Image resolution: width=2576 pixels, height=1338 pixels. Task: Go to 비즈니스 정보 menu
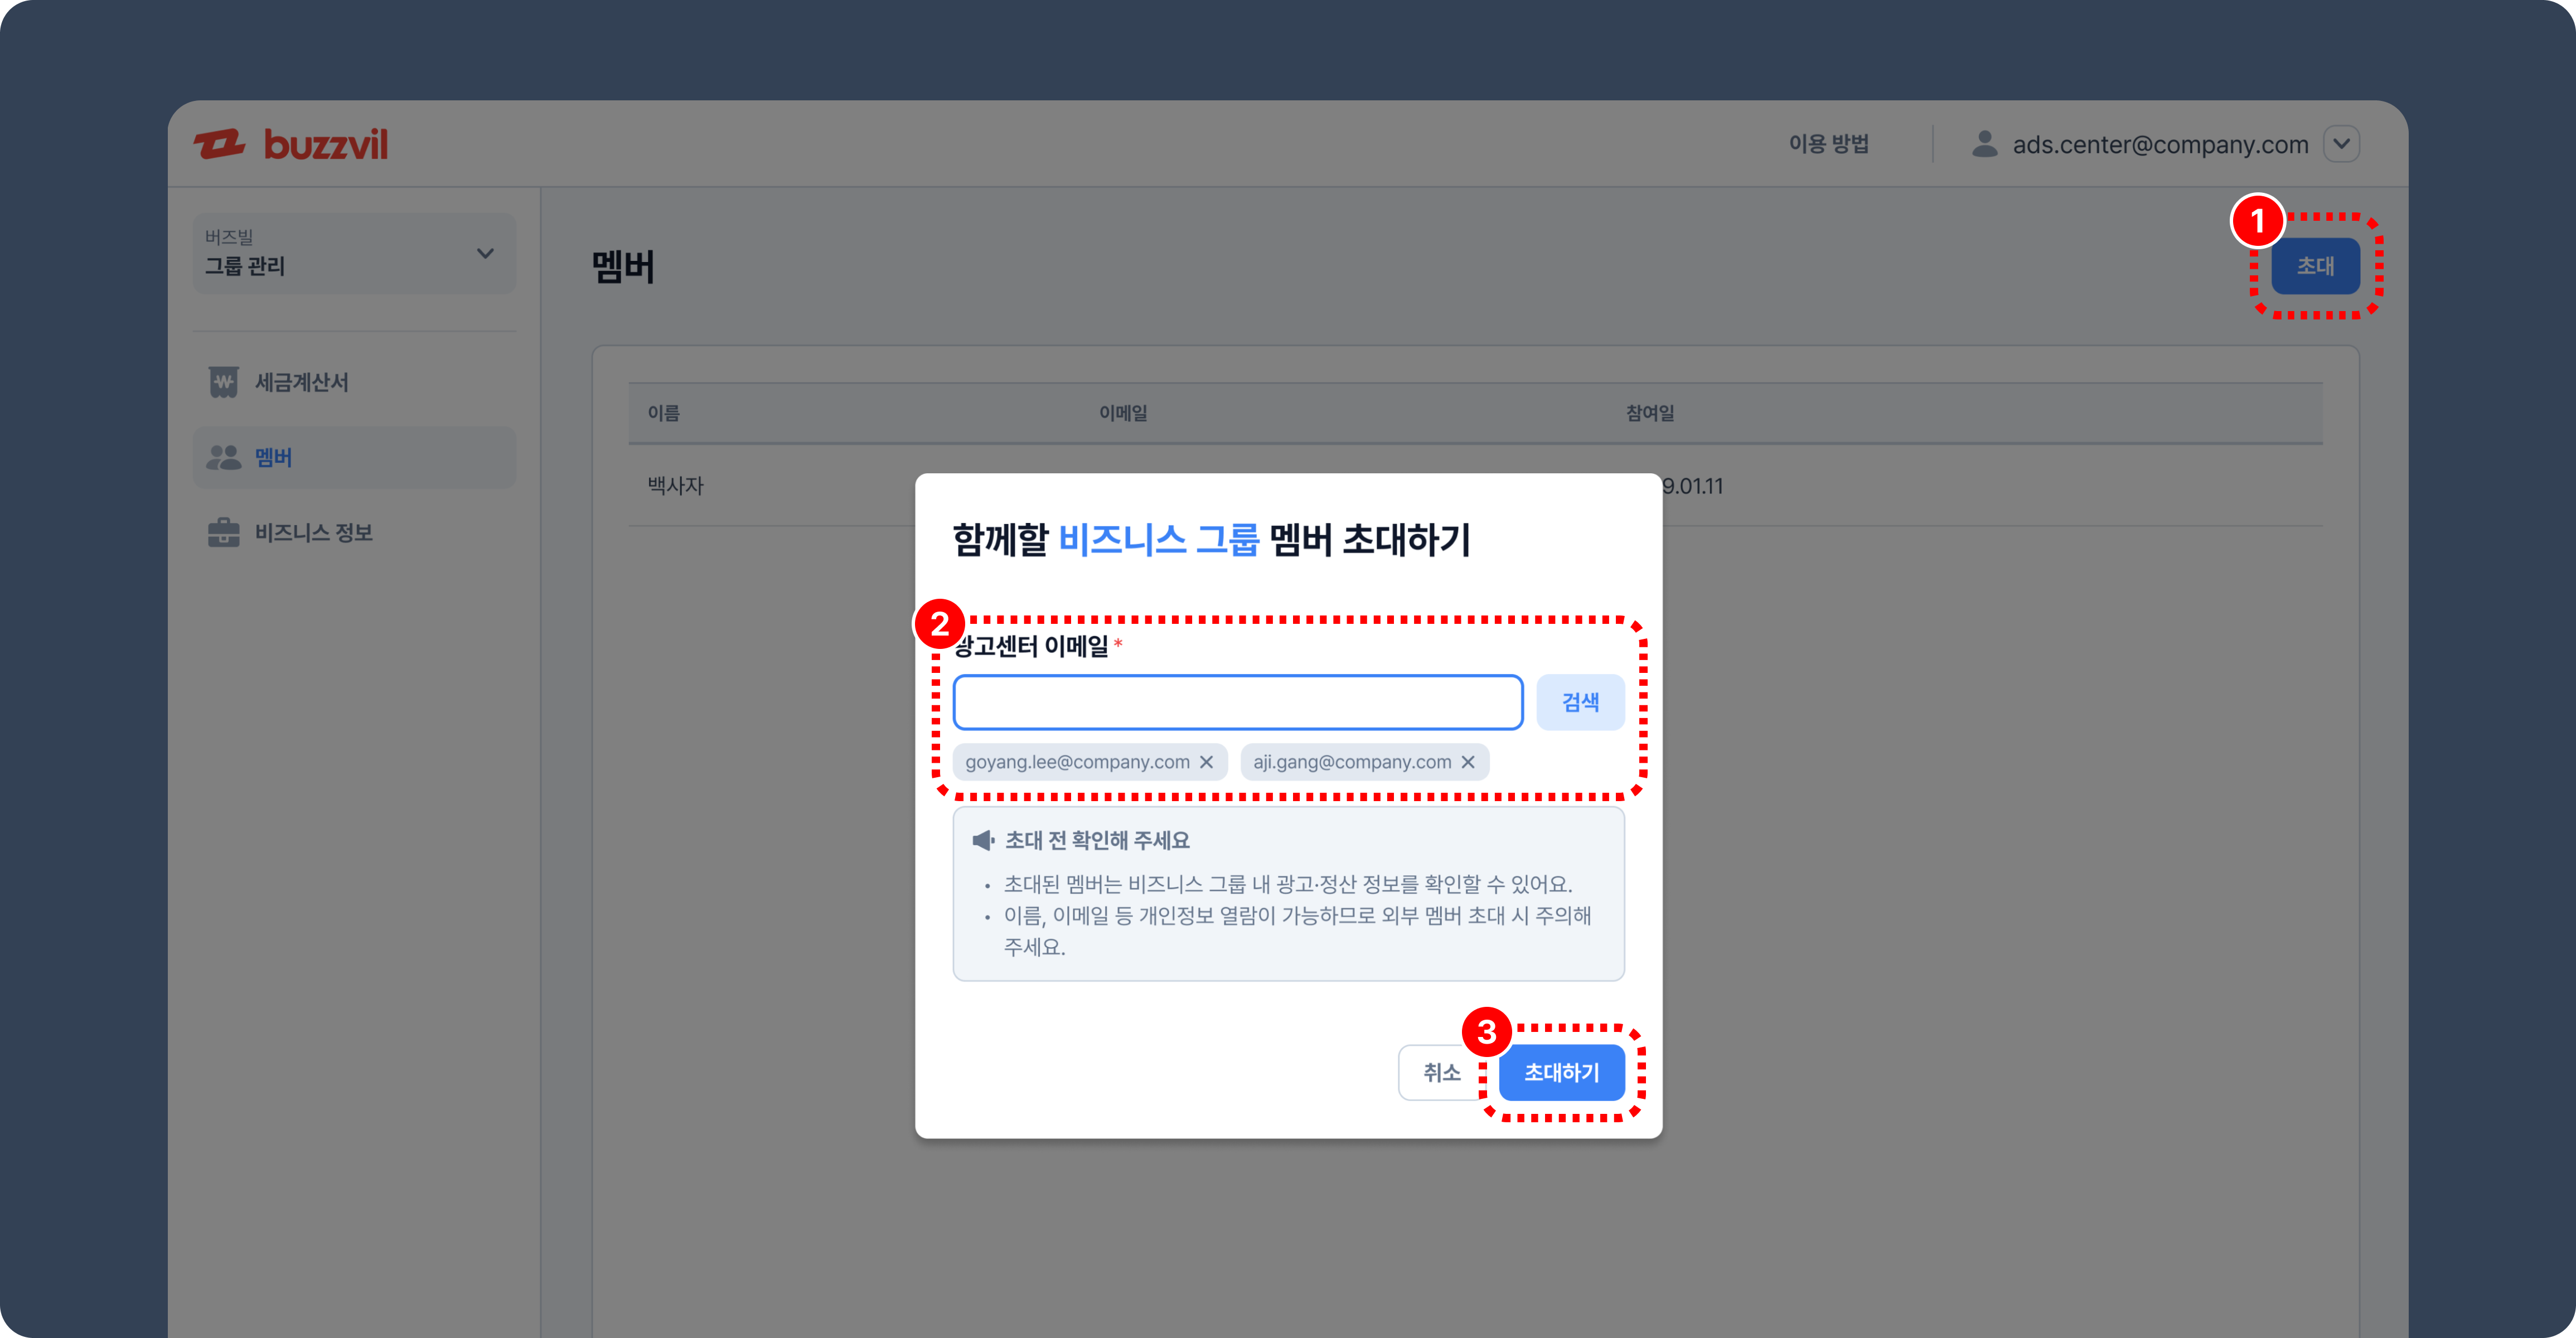click(x=313, y=532)
